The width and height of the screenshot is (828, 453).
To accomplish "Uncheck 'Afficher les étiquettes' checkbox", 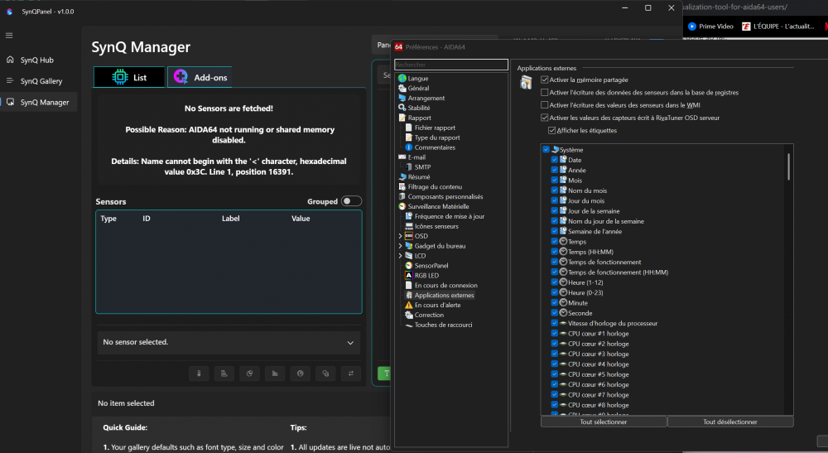I will [552, 130].
